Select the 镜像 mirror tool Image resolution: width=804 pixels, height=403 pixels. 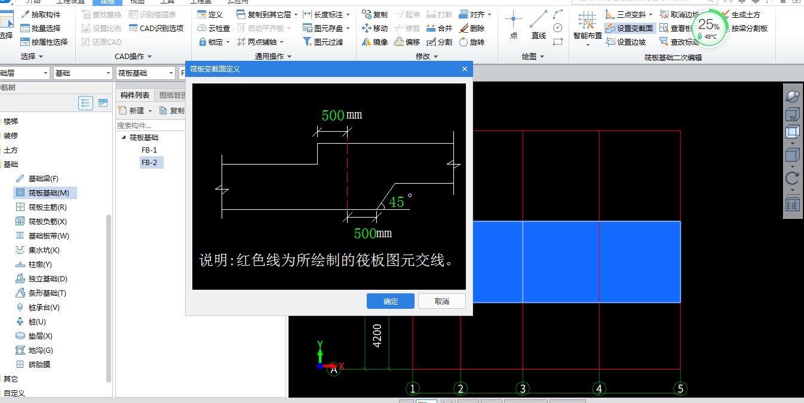pyautogui.click(x=375, y=42)
